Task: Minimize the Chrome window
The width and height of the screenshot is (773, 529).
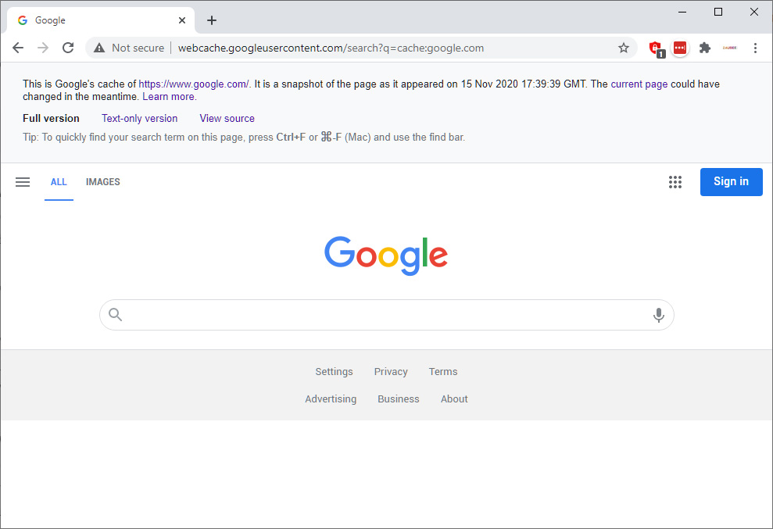Action: [x=682, y=12]
